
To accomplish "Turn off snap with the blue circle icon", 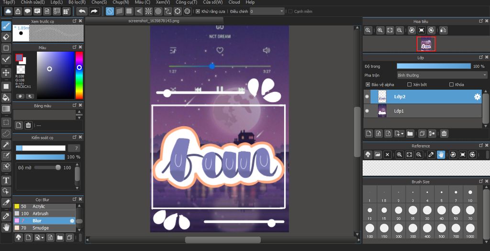I will 110,11.
